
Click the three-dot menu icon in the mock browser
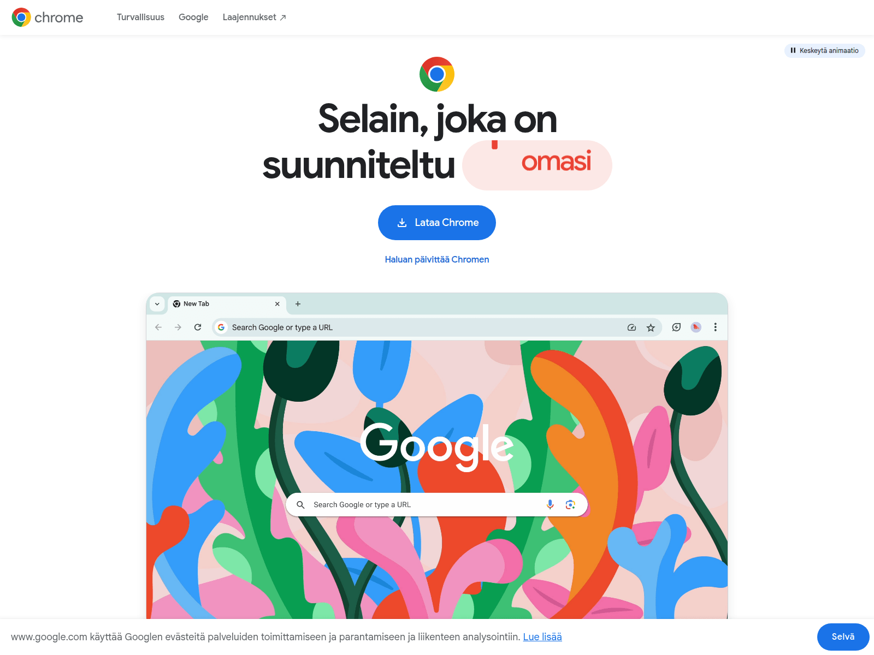(715, 327)
